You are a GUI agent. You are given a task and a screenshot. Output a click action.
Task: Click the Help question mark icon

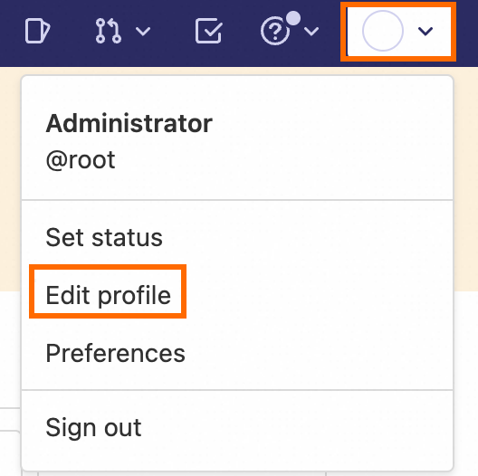coord(275,31)
